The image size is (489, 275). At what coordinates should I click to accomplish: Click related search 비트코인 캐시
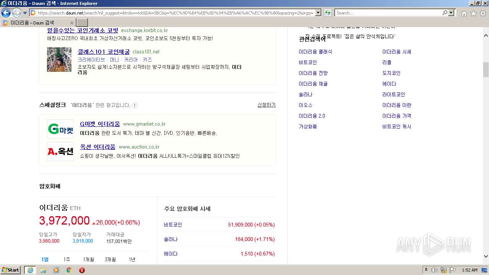pos(397,126)
